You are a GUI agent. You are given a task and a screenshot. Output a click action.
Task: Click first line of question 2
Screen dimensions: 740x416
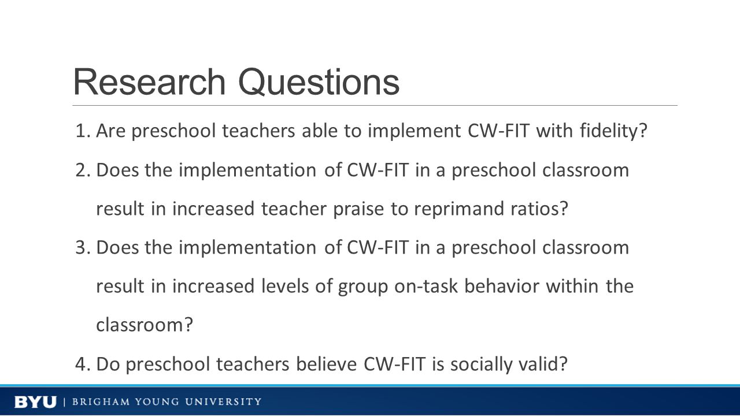(x=362, y=170)
